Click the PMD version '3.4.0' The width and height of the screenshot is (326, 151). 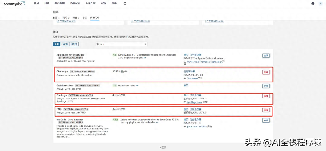pyautogui.click(x=115, y=109)
